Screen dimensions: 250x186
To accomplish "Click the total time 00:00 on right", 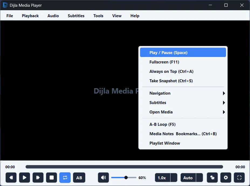I will coord(240,167).
